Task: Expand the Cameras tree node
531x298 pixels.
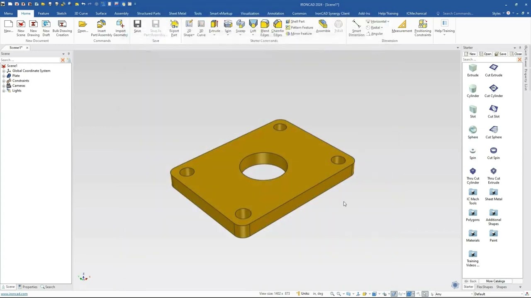Action: [4, 86]
